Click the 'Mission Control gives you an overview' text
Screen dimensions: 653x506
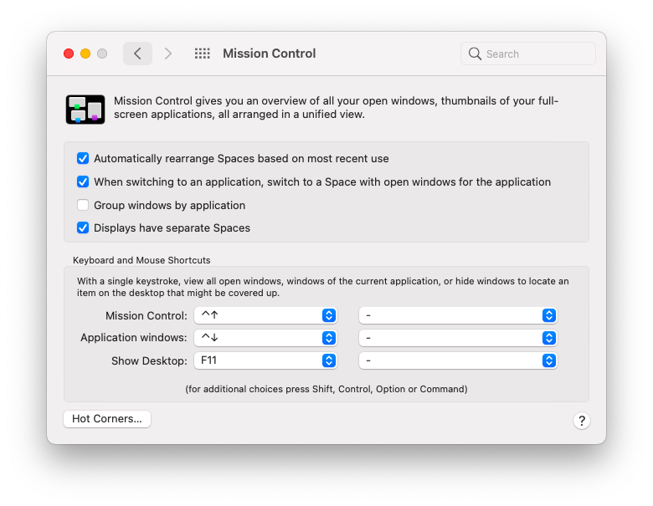pos(336,107)
